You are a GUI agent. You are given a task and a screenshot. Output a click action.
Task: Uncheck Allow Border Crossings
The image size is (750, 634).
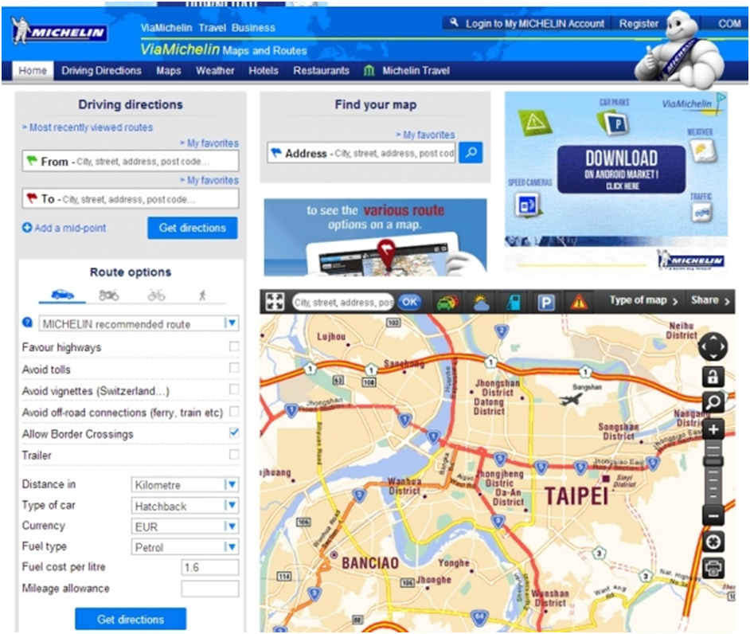pos(234,432)
